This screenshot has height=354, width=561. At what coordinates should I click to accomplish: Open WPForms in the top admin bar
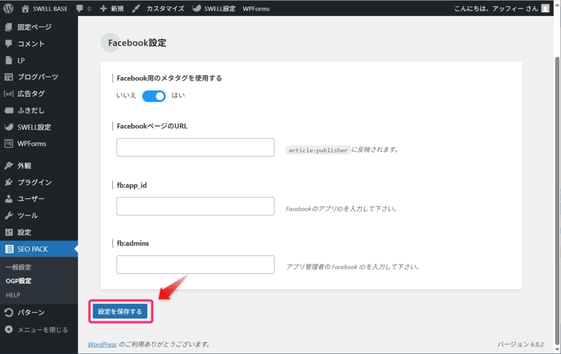tap(256, 9)
